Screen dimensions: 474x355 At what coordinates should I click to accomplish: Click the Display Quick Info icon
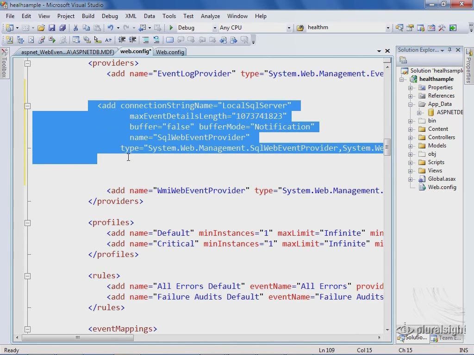[97, 40]
